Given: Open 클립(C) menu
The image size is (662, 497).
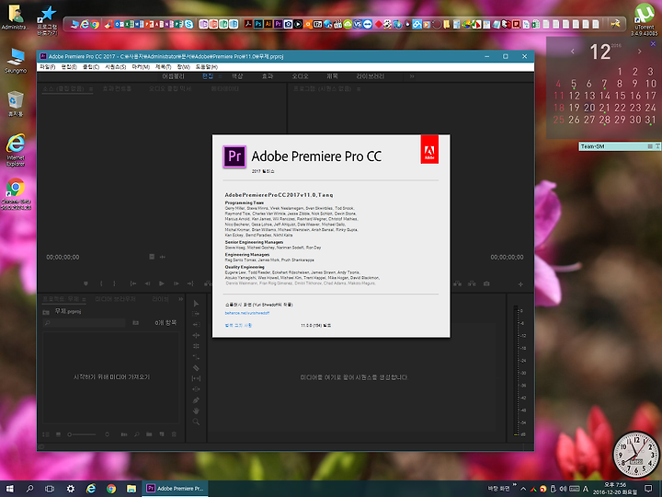Looking at the screenshot, I should (91, 67).
